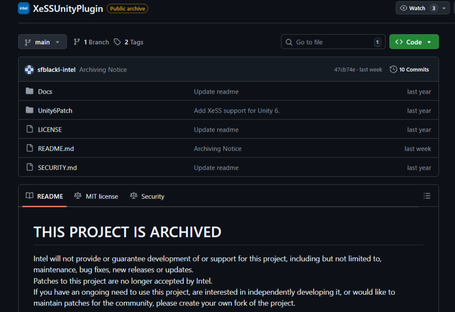Open the Docs folder
Image resolution: width=455 pixels, height=312 pixels.
(45, 91)
